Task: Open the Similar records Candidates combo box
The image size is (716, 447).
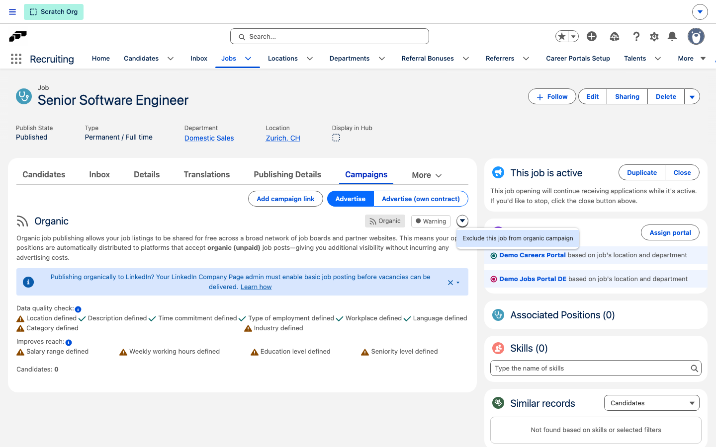Action: 652,403
